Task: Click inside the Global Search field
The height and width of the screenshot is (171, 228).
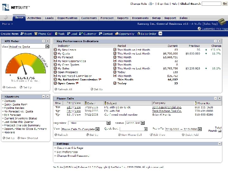Action: click(212, 3)
